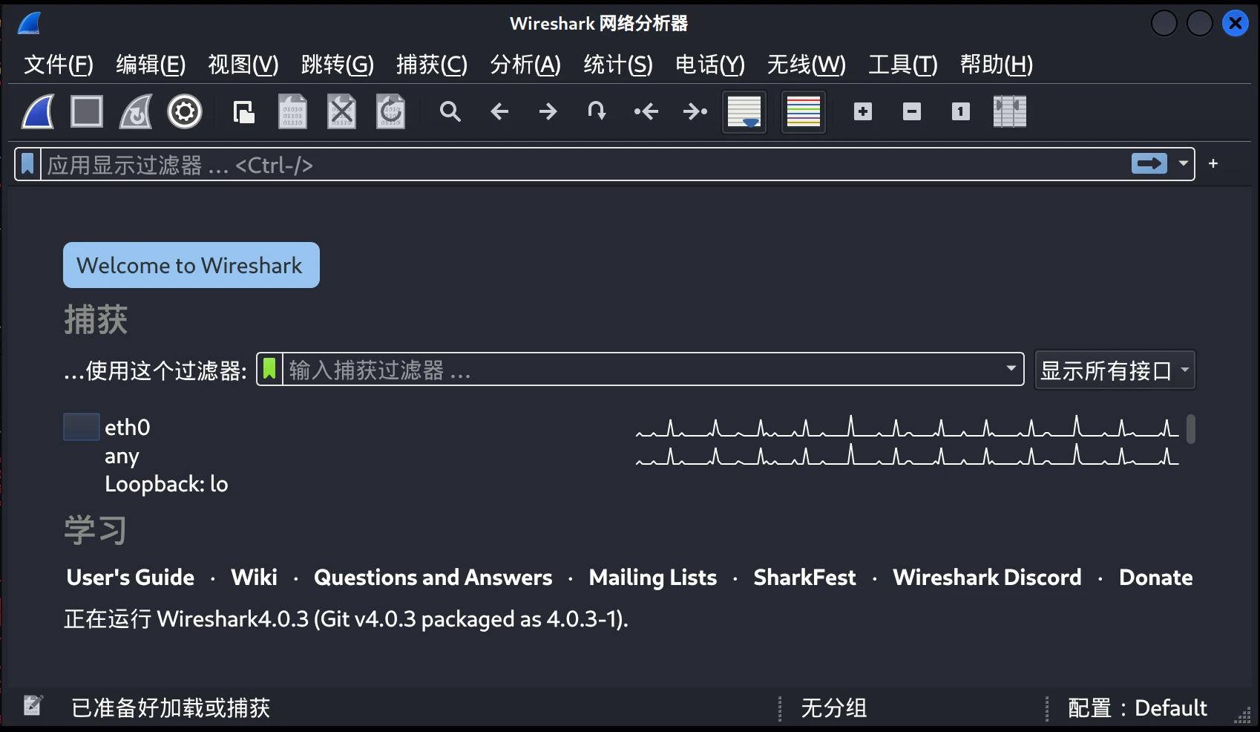1260x732 pixels.
Task: Focus the capture filter input field
Action: [642, 369]
